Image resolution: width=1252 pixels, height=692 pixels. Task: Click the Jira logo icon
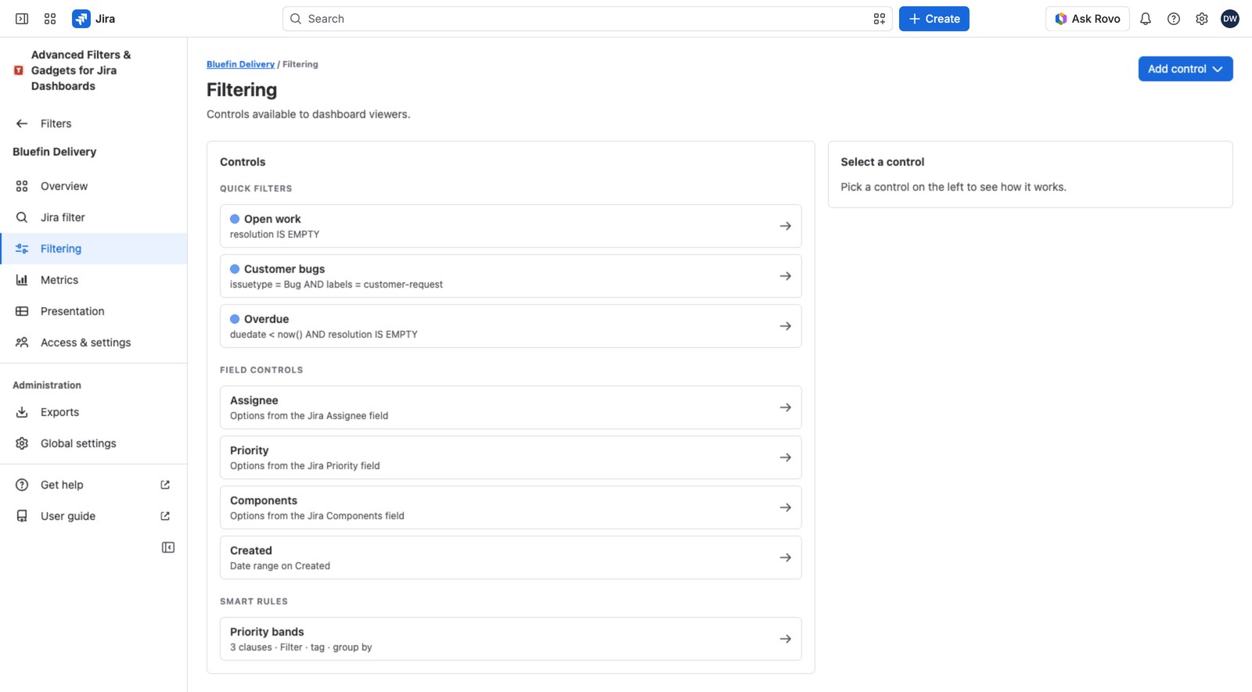pyautogui.click(x=81, y=19)
